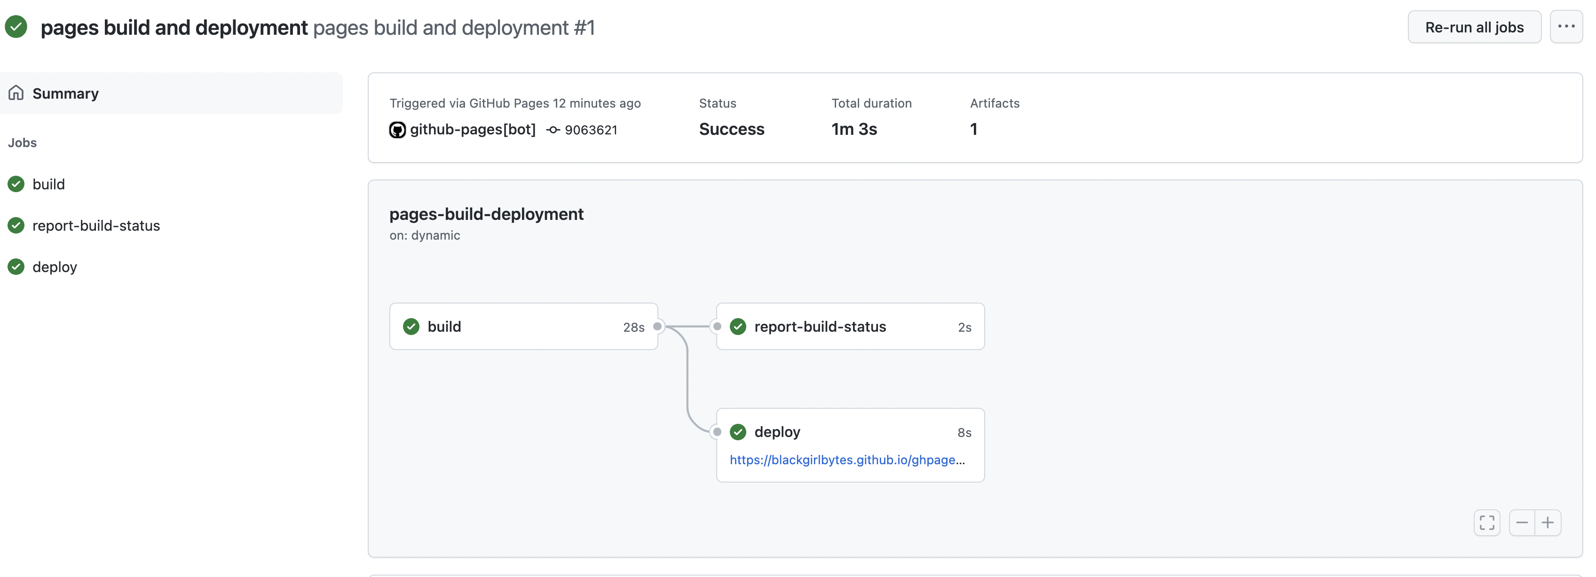Select the Summary tab in sidebar
The height and width of the screenshot is (577, 1596).
(171, 93)
